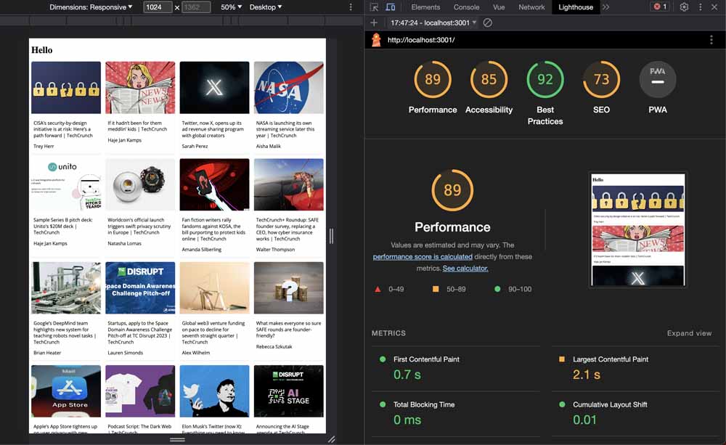Show more DevTools tabs via chevron
726x445 pixels.
coord(606,7)
